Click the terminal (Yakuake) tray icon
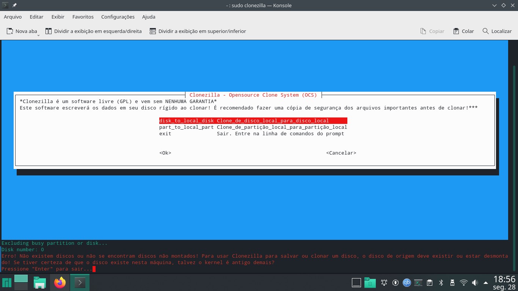 (418, 283)
